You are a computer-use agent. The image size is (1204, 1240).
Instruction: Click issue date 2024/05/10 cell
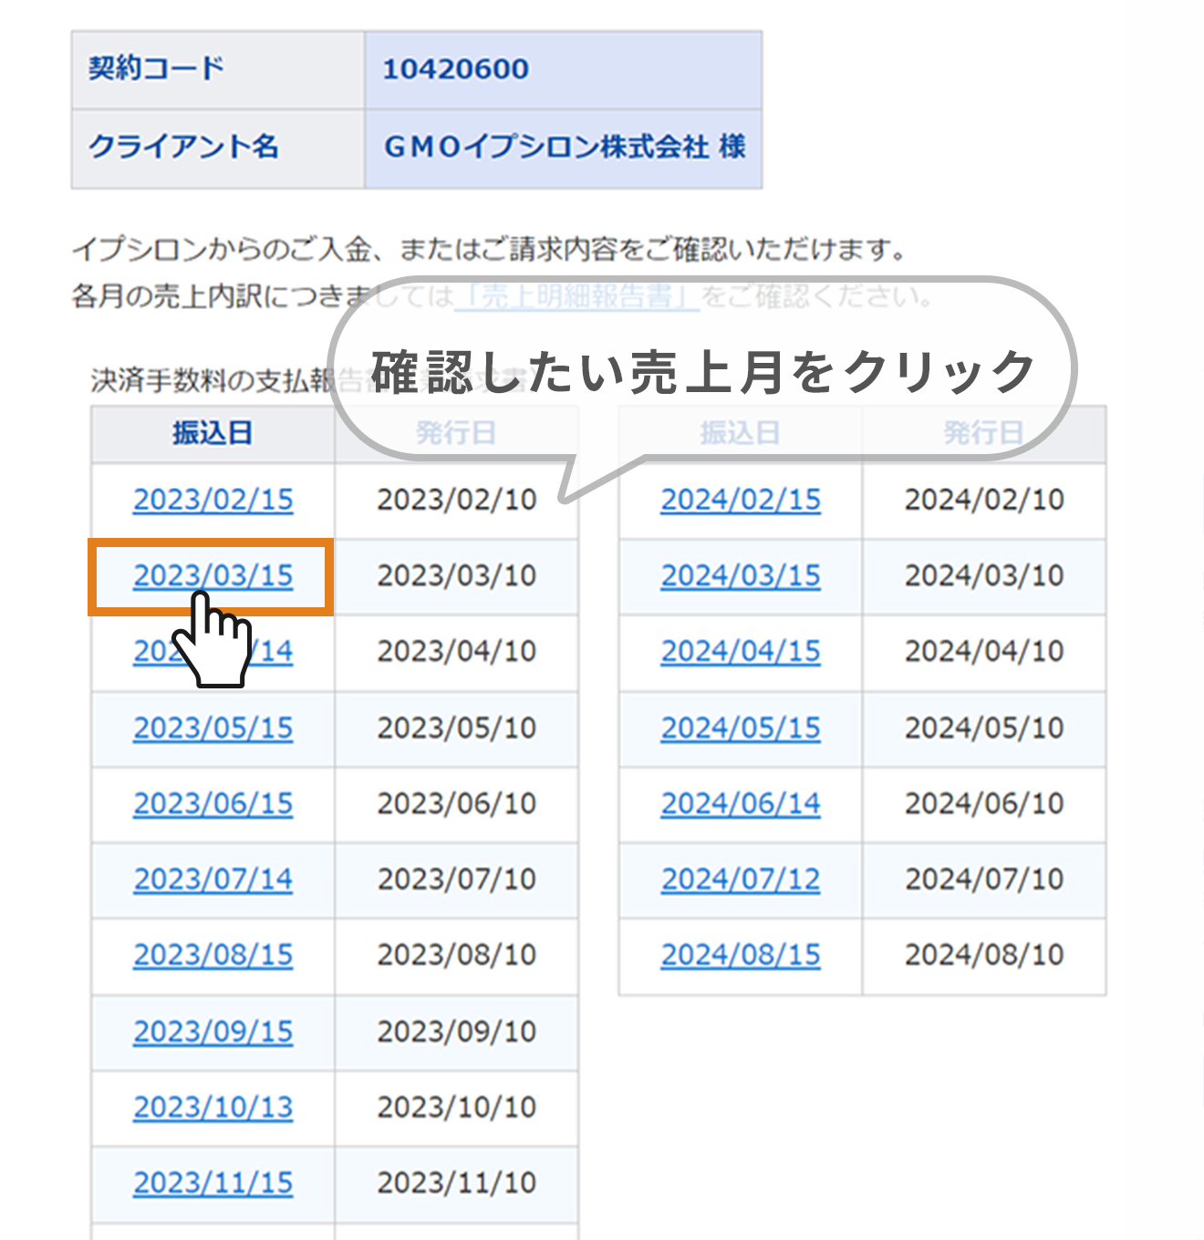tap(984, 728)
